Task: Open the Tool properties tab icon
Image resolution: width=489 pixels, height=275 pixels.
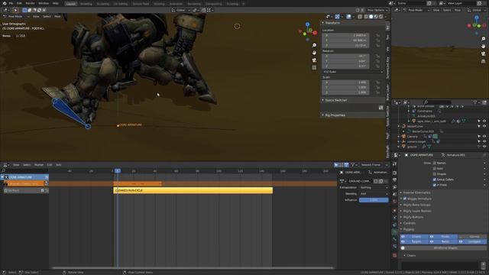Action: point(394,163)
